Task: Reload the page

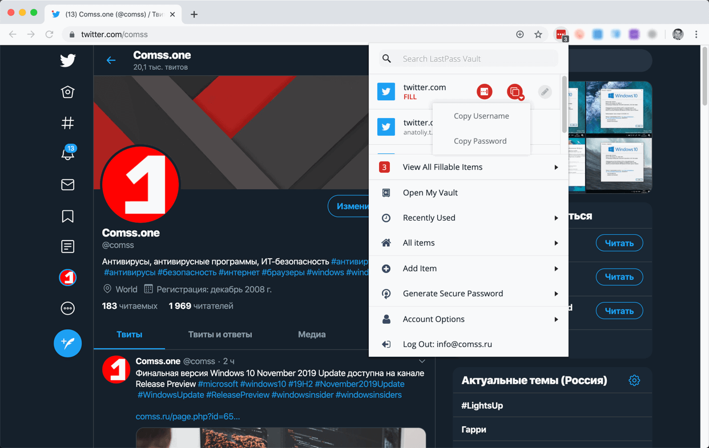Action: tap(50, 34)
